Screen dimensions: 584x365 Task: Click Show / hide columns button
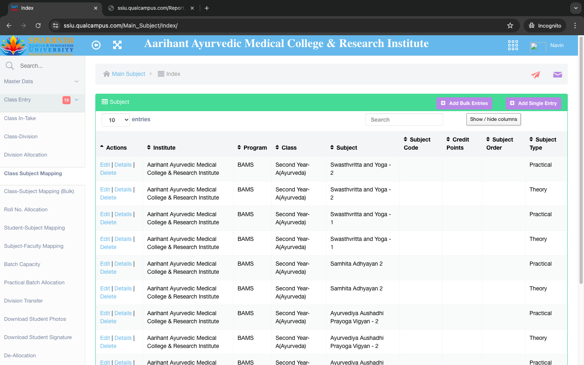tap(494, 119)
